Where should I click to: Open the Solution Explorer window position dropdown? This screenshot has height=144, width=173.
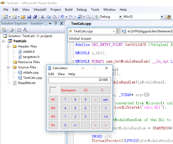click(50, 23)
